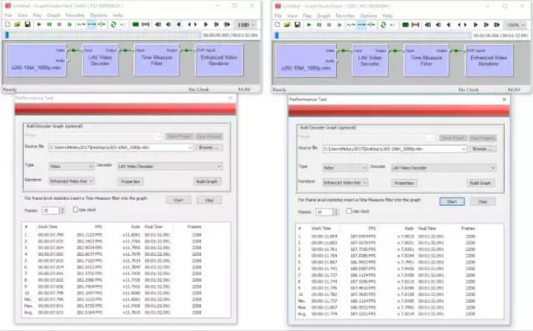Click Passes stepper arrow in left dialog
Viewport: 533px width, 331px height.
pos(63,211)
